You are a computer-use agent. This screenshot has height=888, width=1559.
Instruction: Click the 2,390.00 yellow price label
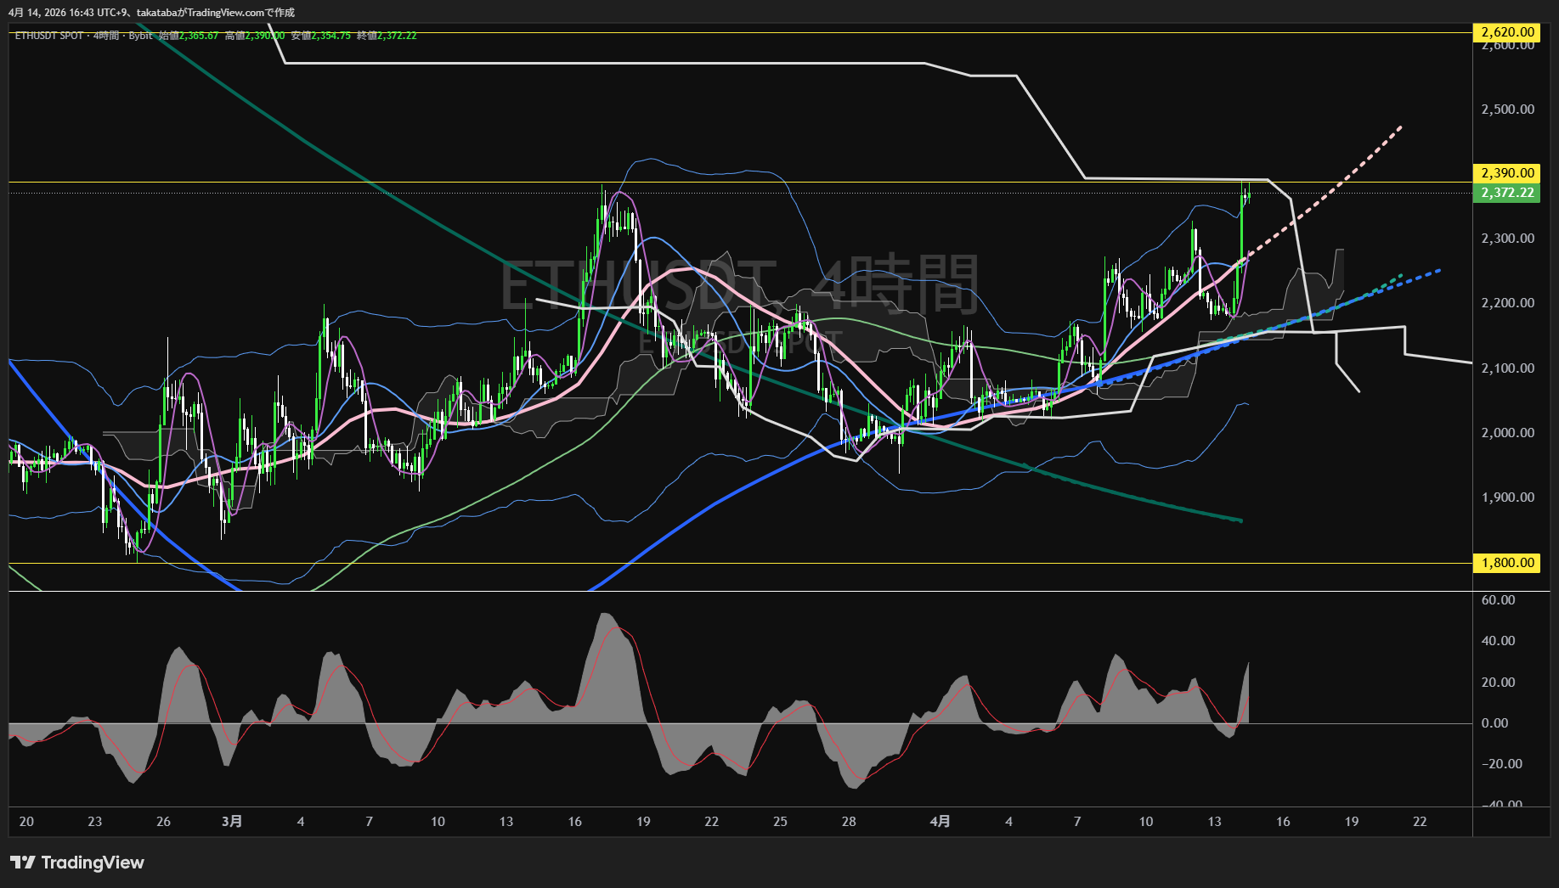(x=1506, y=173)
